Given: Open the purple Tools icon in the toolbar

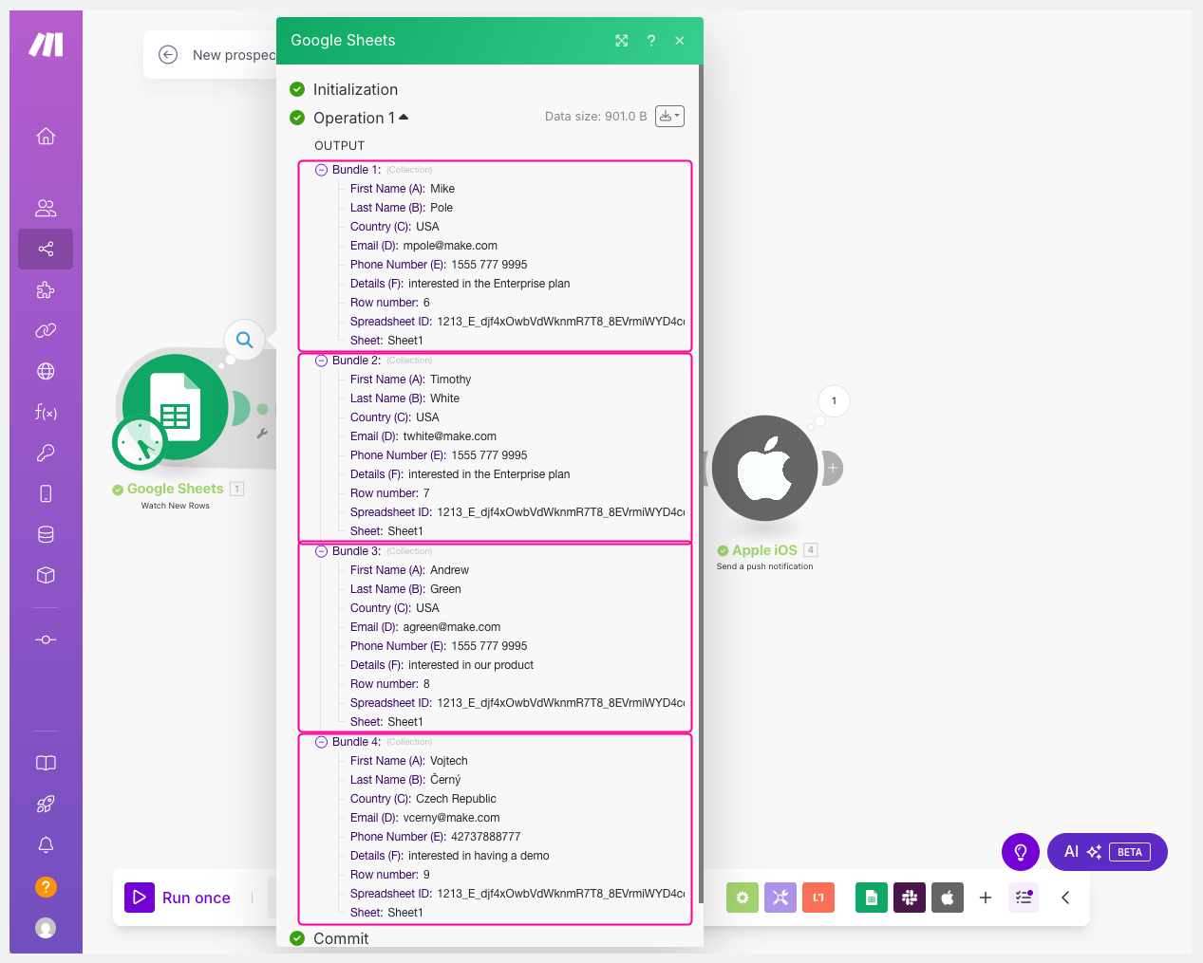Looking at the screenshot, I should coord(780,898).
